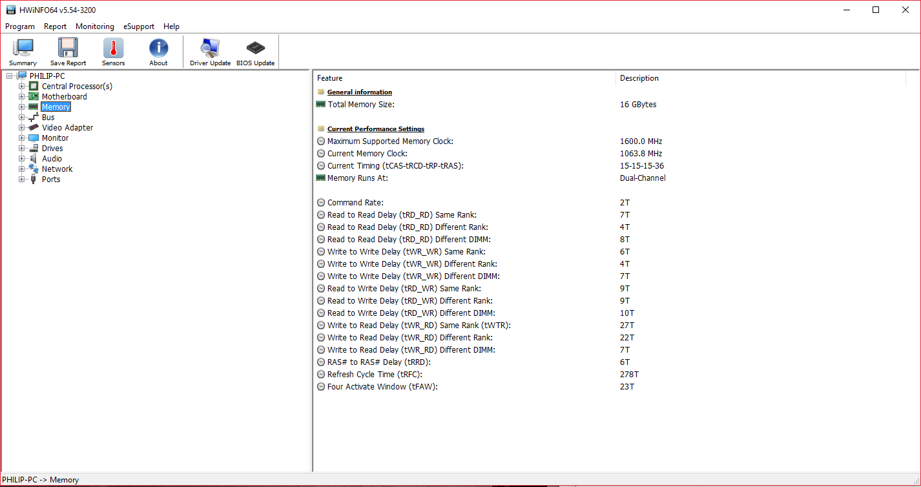Expand the Central Processor(s) node
Screen dimensions: 921x487
21,86
